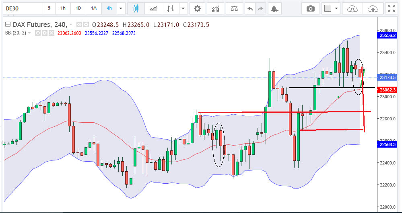402x213 pixels.
Task: Click the blue BB value 23556.2227
Action: (x=97, y=33)
